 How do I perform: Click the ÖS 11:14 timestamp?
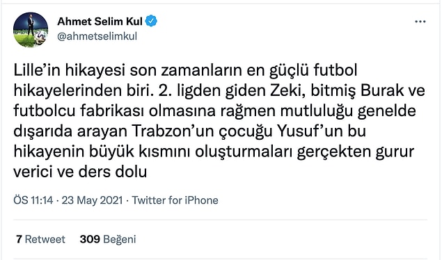33,200
